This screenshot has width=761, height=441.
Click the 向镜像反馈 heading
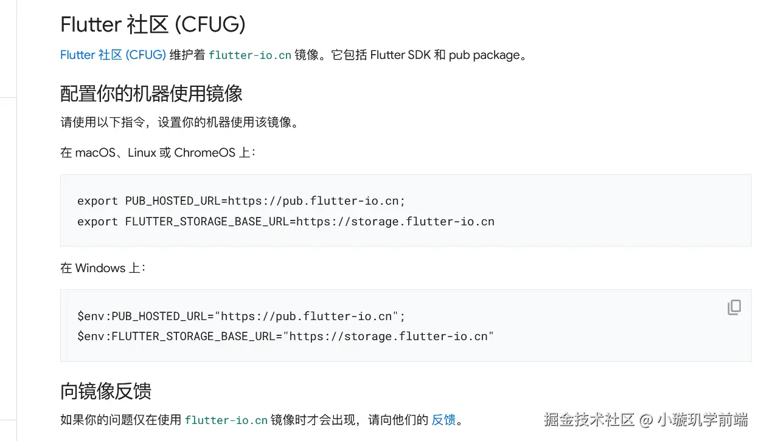click(x=106, y=391)
